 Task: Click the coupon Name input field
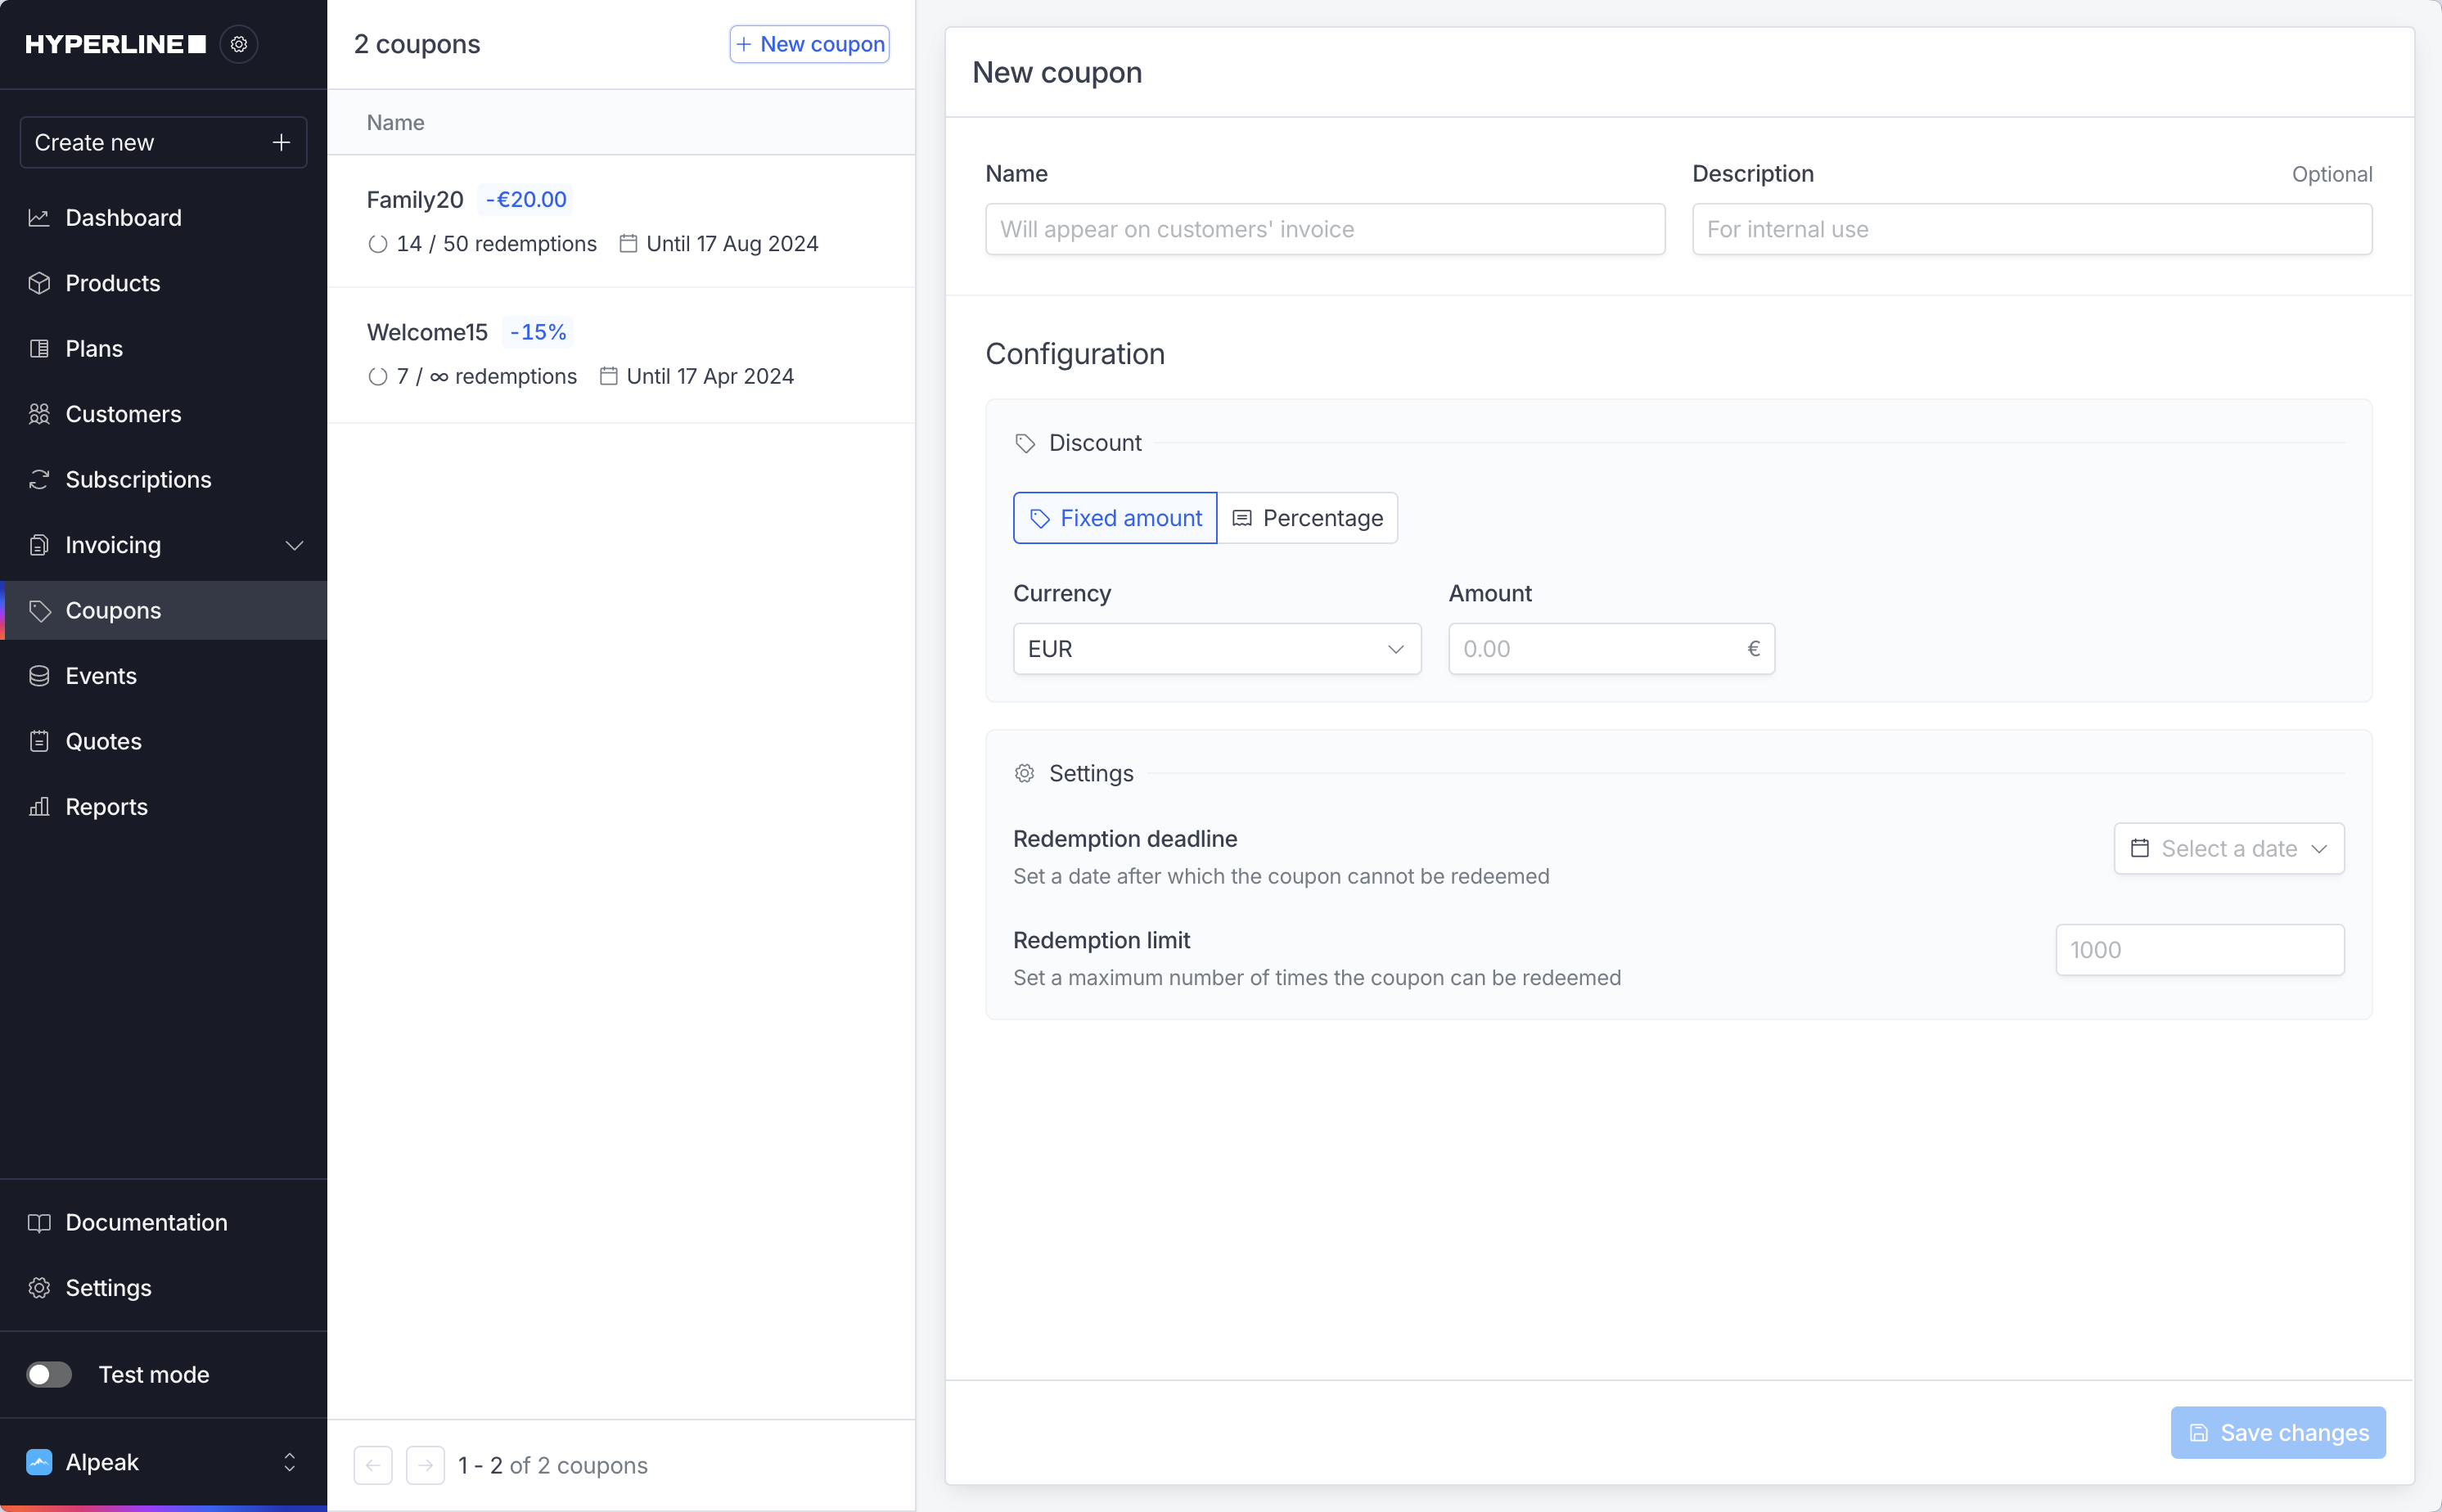[x=1325, y=229]
